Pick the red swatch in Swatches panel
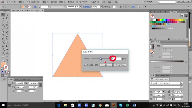The image size is (192, 108). tap(159, 20)
